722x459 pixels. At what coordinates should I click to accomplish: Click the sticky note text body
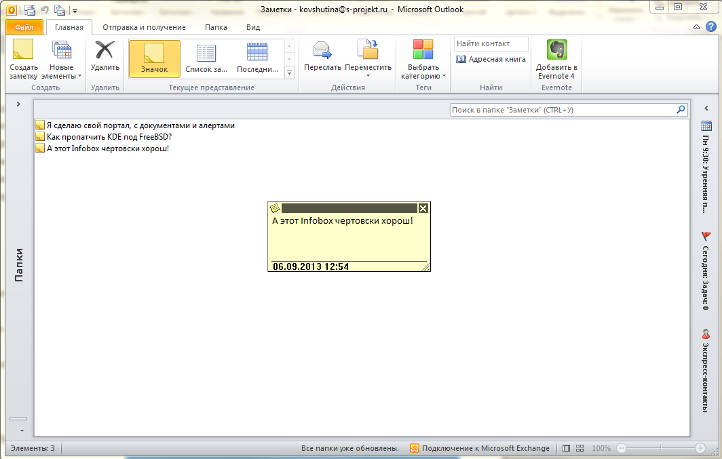349,237
